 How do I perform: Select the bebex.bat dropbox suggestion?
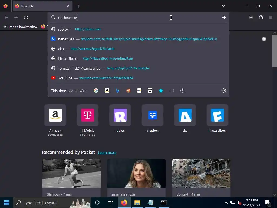(138, 39)
